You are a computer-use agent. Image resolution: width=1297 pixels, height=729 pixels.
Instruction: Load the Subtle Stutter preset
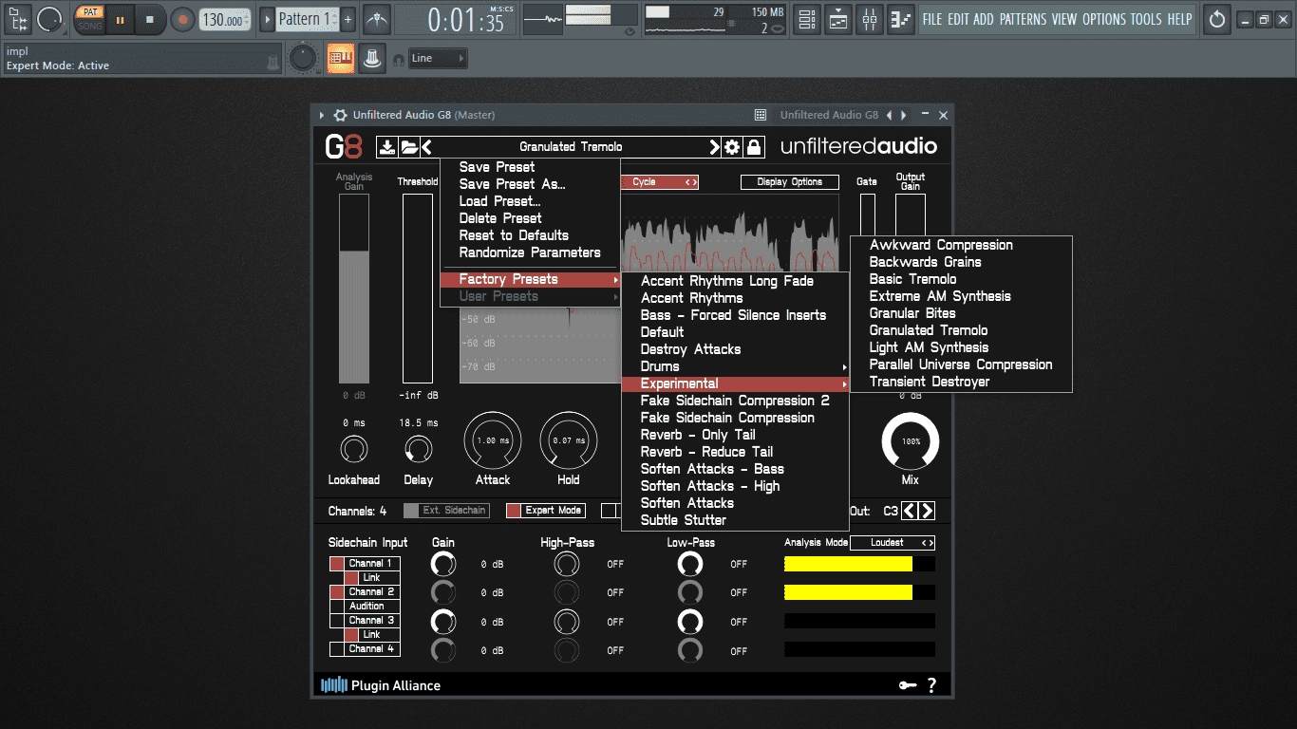pyautogui.click(x=683, y=520)
